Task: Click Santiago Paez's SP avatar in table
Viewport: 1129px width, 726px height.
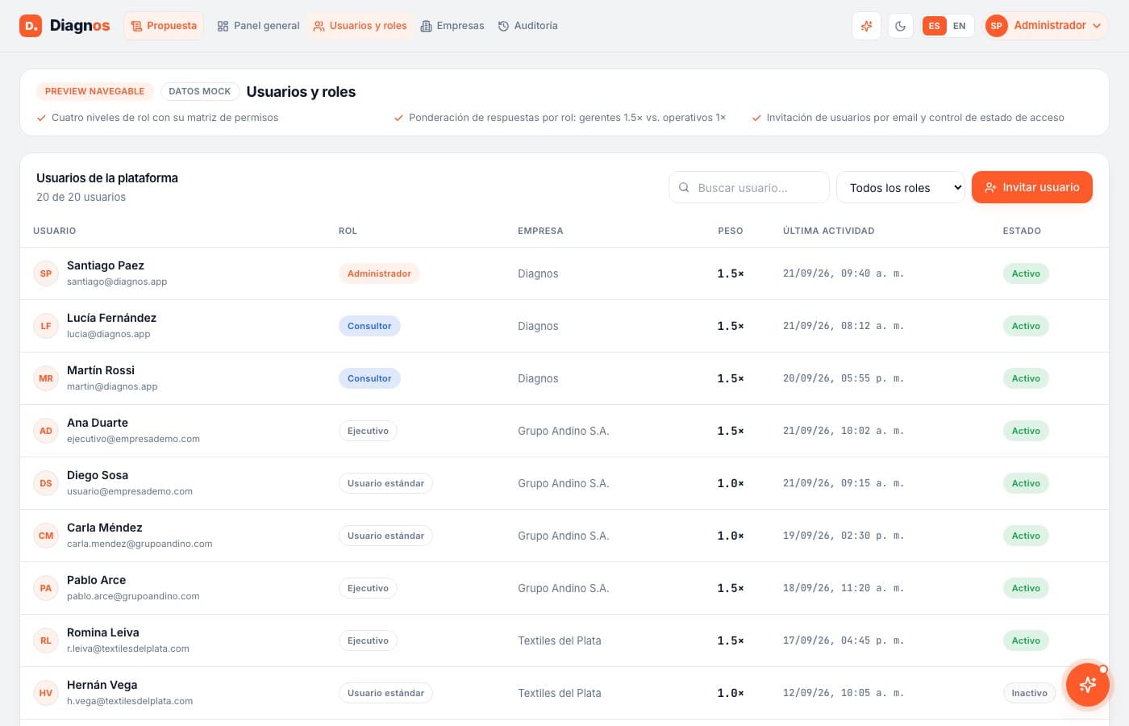Action: pyautogui.click(x=46, y=273)
